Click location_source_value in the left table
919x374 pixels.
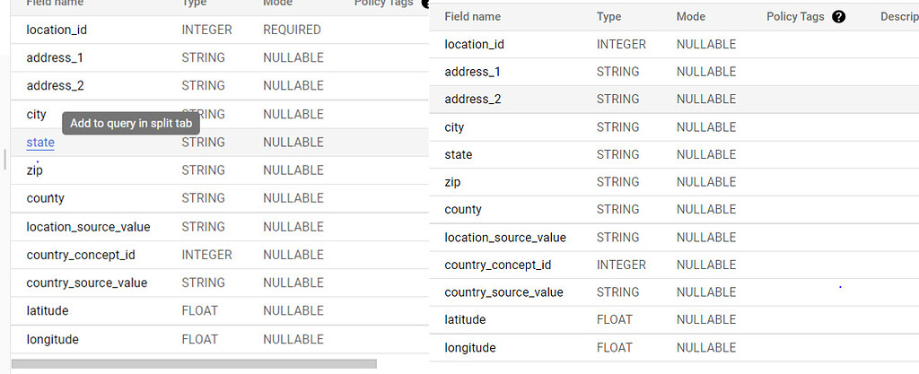tap(88, 227)
